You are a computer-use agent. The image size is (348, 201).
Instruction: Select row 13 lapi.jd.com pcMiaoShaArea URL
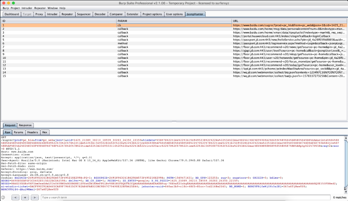174,69
